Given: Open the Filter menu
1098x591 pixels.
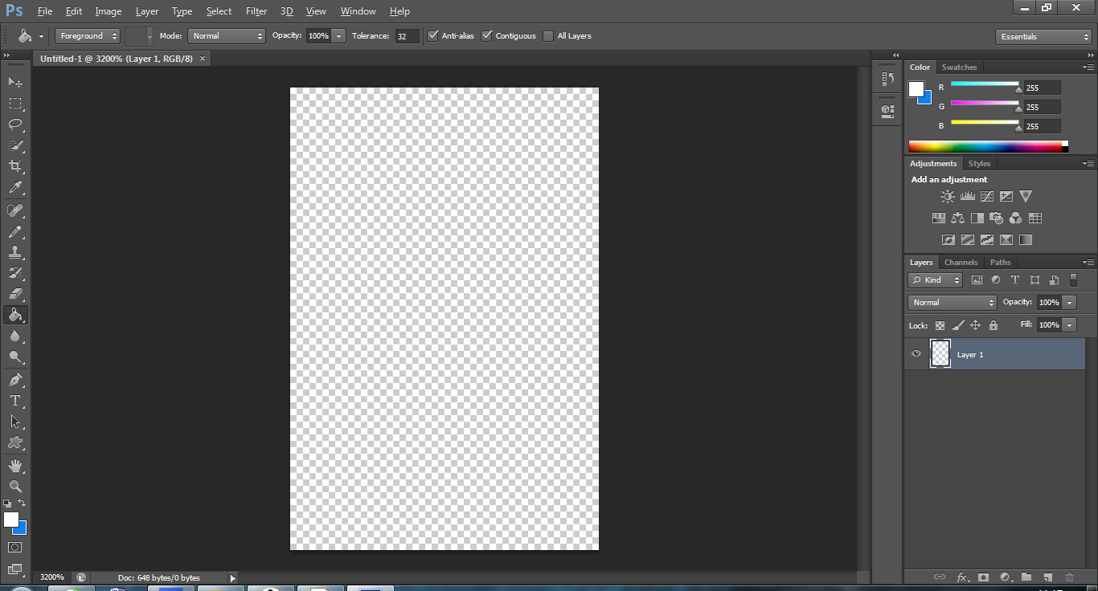Looking at the screenshot, I should point(256,11).
